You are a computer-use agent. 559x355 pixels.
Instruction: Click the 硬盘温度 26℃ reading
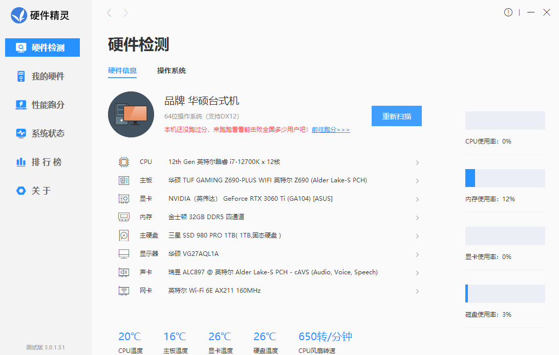click(x=265, y=337)
